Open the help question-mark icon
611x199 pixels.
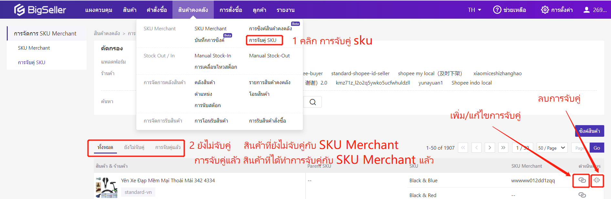(x=497, y=10)
